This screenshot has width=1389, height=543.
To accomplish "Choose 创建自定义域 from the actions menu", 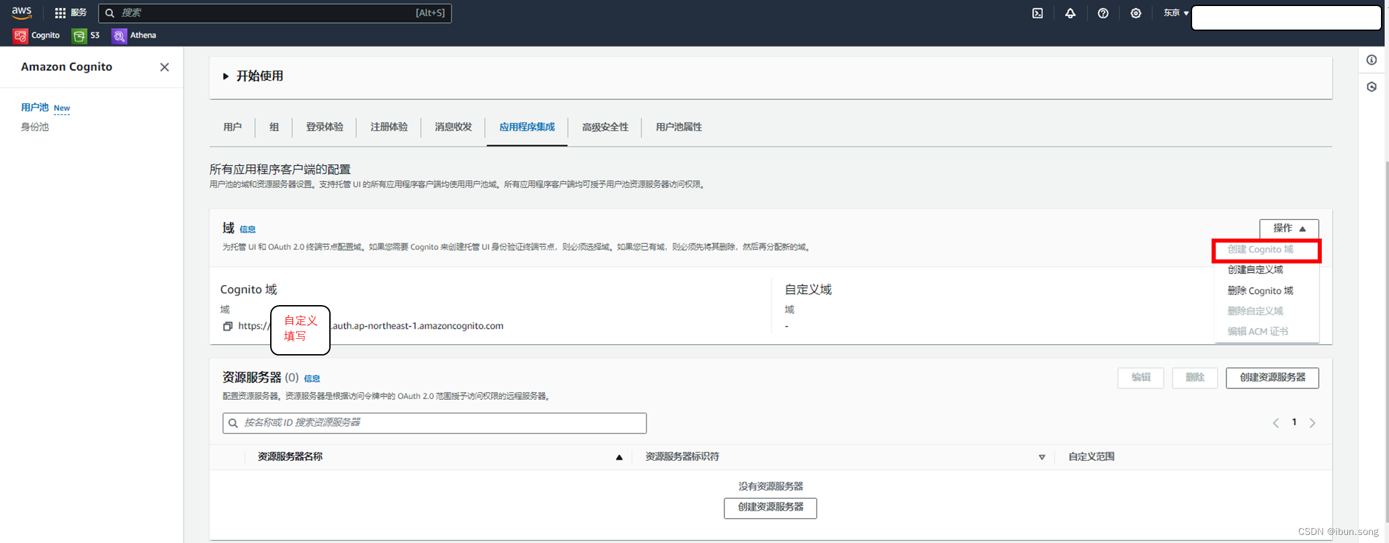I will click(x=1255, y=269).
